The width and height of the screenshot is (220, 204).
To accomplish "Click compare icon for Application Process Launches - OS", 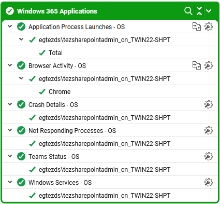I will (x=197, y=26).
